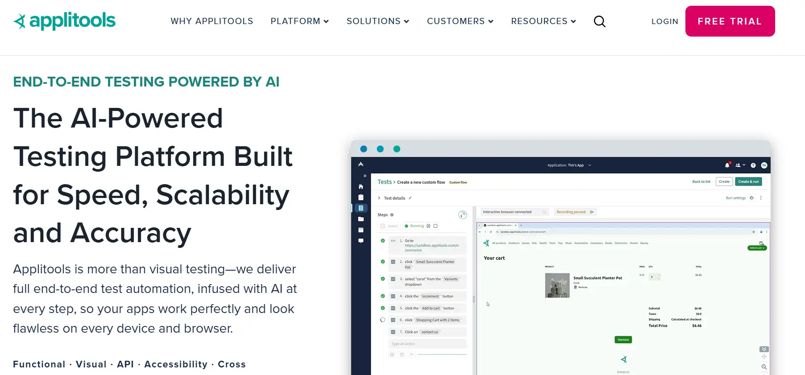This screenshot has width=805, height=375.
Task: Click the move arrows icon beside the preview
Action: (764, 357)
